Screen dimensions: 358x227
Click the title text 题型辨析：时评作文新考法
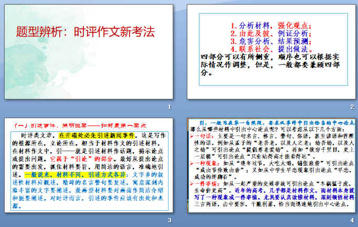click(x=85, y=31)
